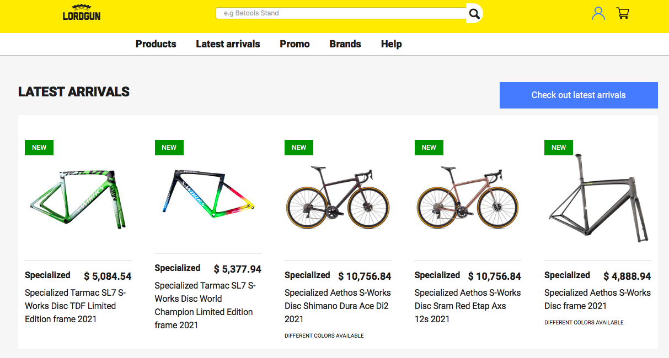Open Aethos S-Works Disc frame 2021 link
This screenshot has height=358, width=669.
tap(597, 299)
